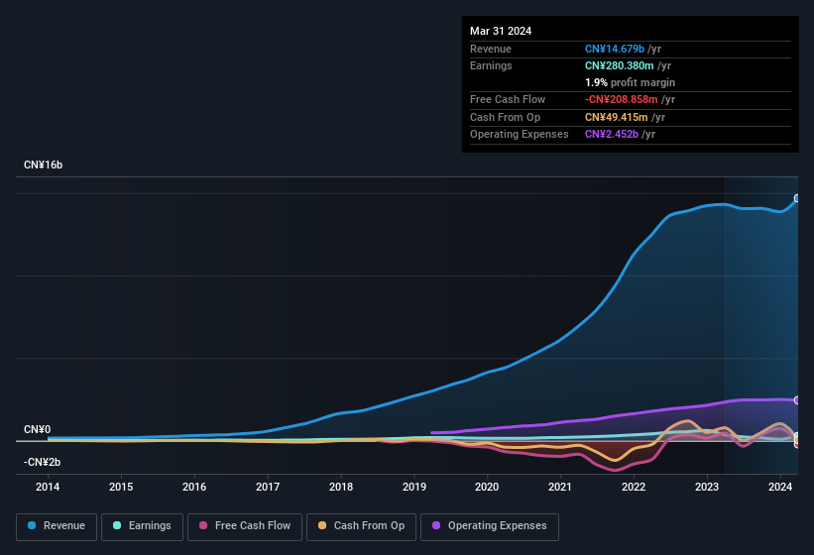
Task: Click the 2016 x-axis year label
Action: (194, 487)
